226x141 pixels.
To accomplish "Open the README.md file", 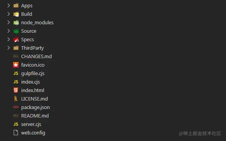I will click(35, 116).
